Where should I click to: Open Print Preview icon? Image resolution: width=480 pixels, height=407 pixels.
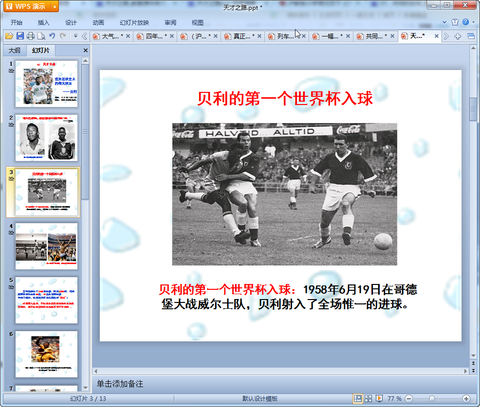pyautogui.click(x=41, y=36)
